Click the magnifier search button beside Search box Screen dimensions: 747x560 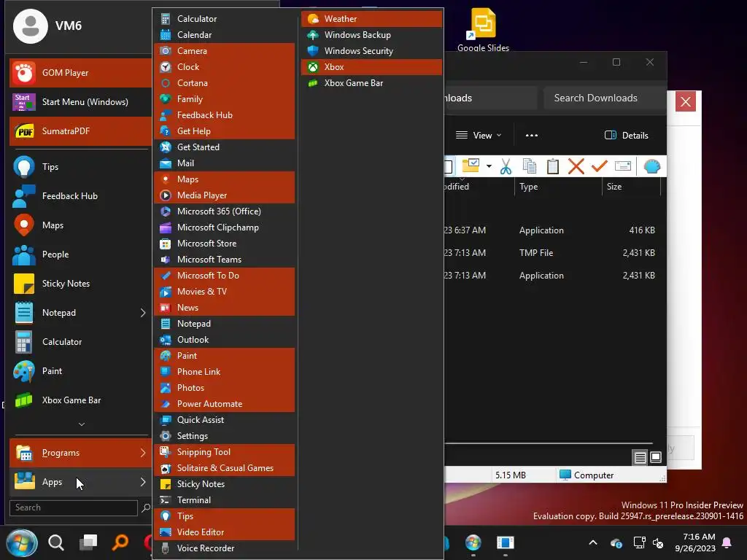146,508
